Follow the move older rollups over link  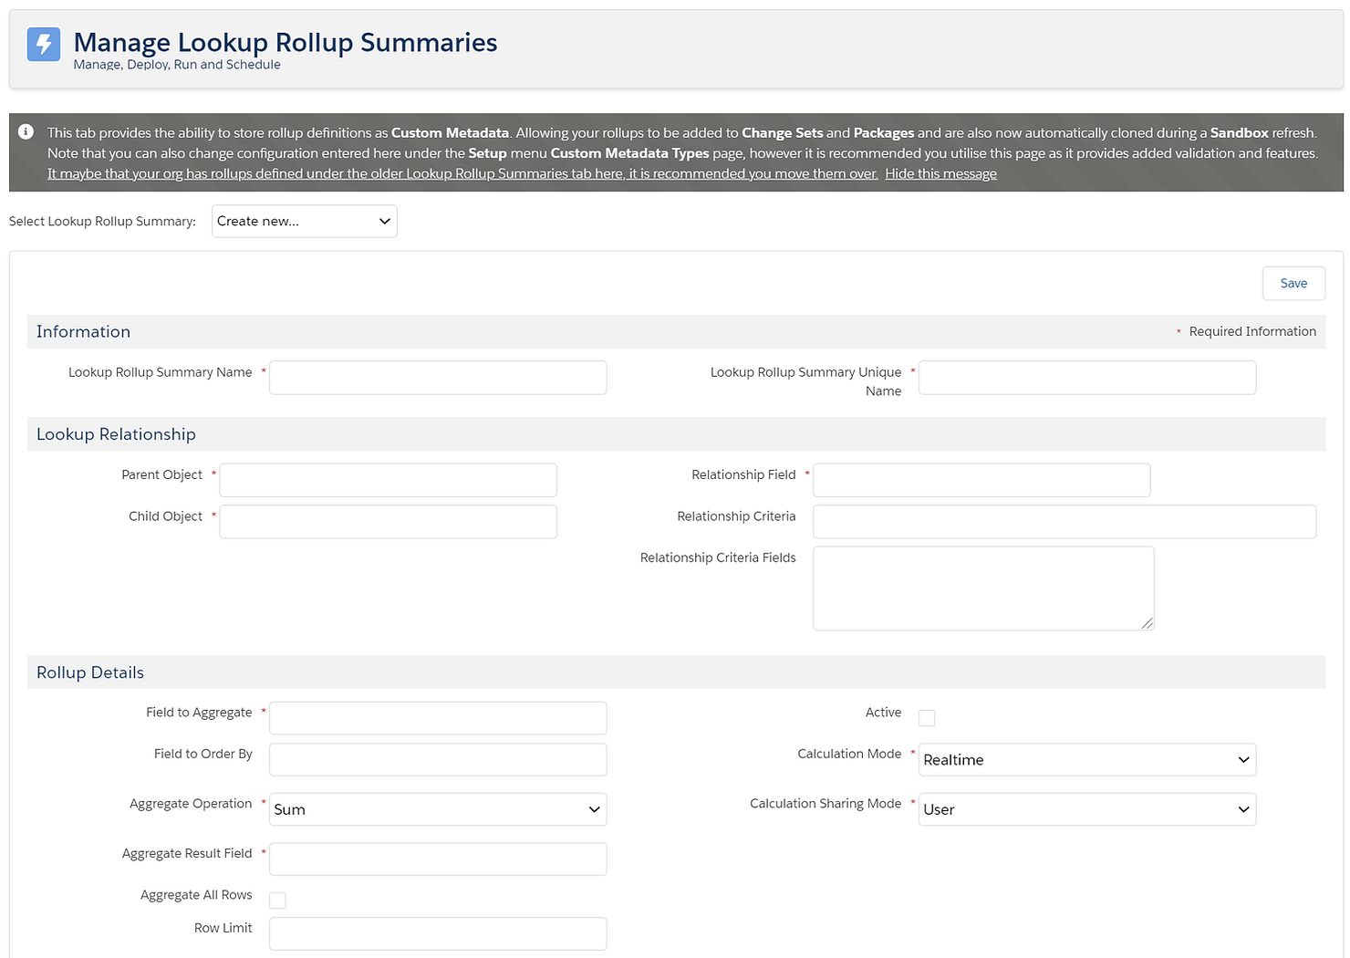[x=462, y=174]
